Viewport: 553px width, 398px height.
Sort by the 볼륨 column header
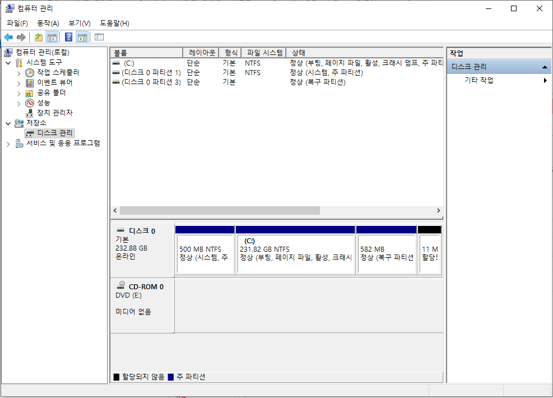click(147, 53)
